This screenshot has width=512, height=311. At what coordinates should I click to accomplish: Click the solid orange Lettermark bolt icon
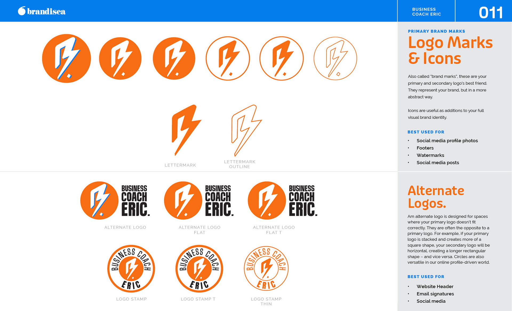click(x=186, y=130)
